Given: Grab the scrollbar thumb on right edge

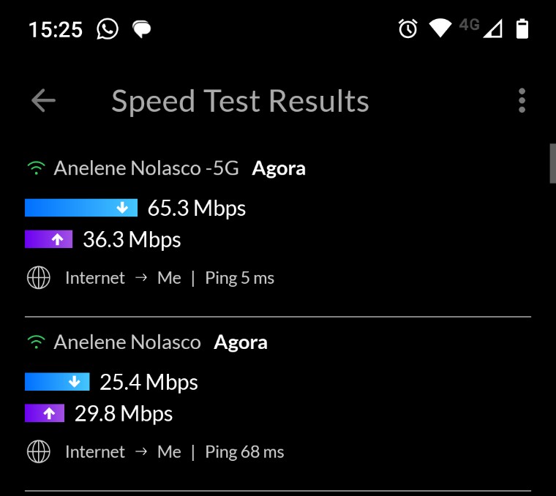Looking at the screenshot, I should point(552,162).
